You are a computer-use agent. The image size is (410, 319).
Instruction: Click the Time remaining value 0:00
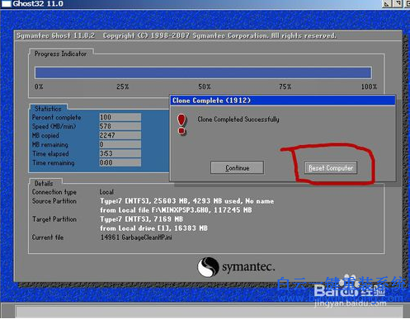[x=120, y=162]
